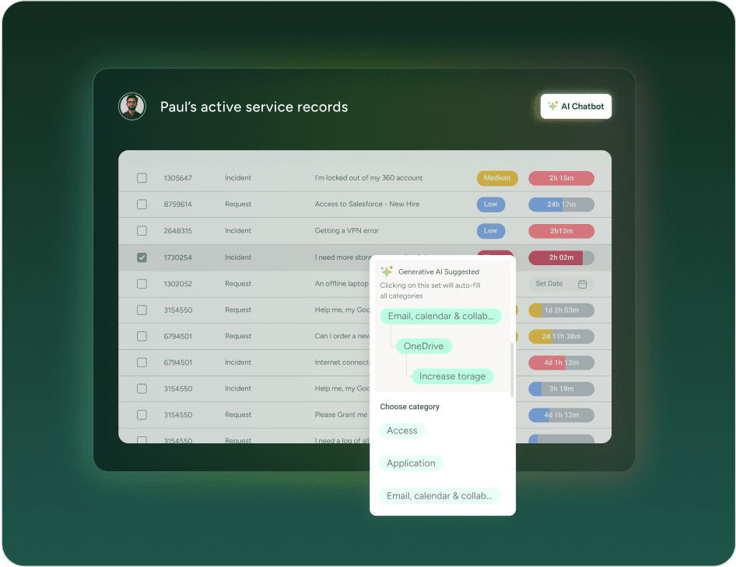
Task: Open the AI Chatbot button
Action: tap(576, 107)
